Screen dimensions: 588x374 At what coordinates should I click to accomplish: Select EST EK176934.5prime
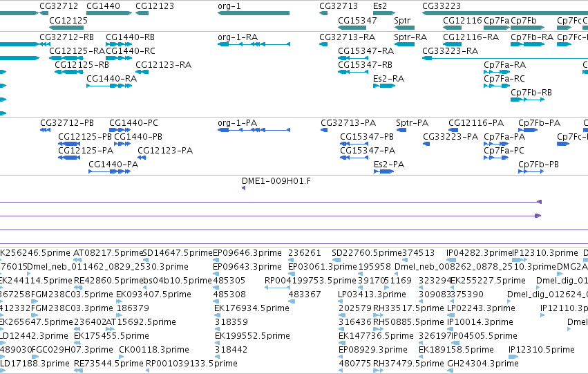click(x=252, y=309)
